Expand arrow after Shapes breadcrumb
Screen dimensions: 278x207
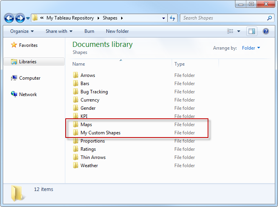click(122, 18)
